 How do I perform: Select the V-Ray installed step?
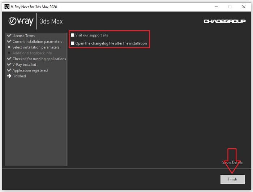coord(24,65)
